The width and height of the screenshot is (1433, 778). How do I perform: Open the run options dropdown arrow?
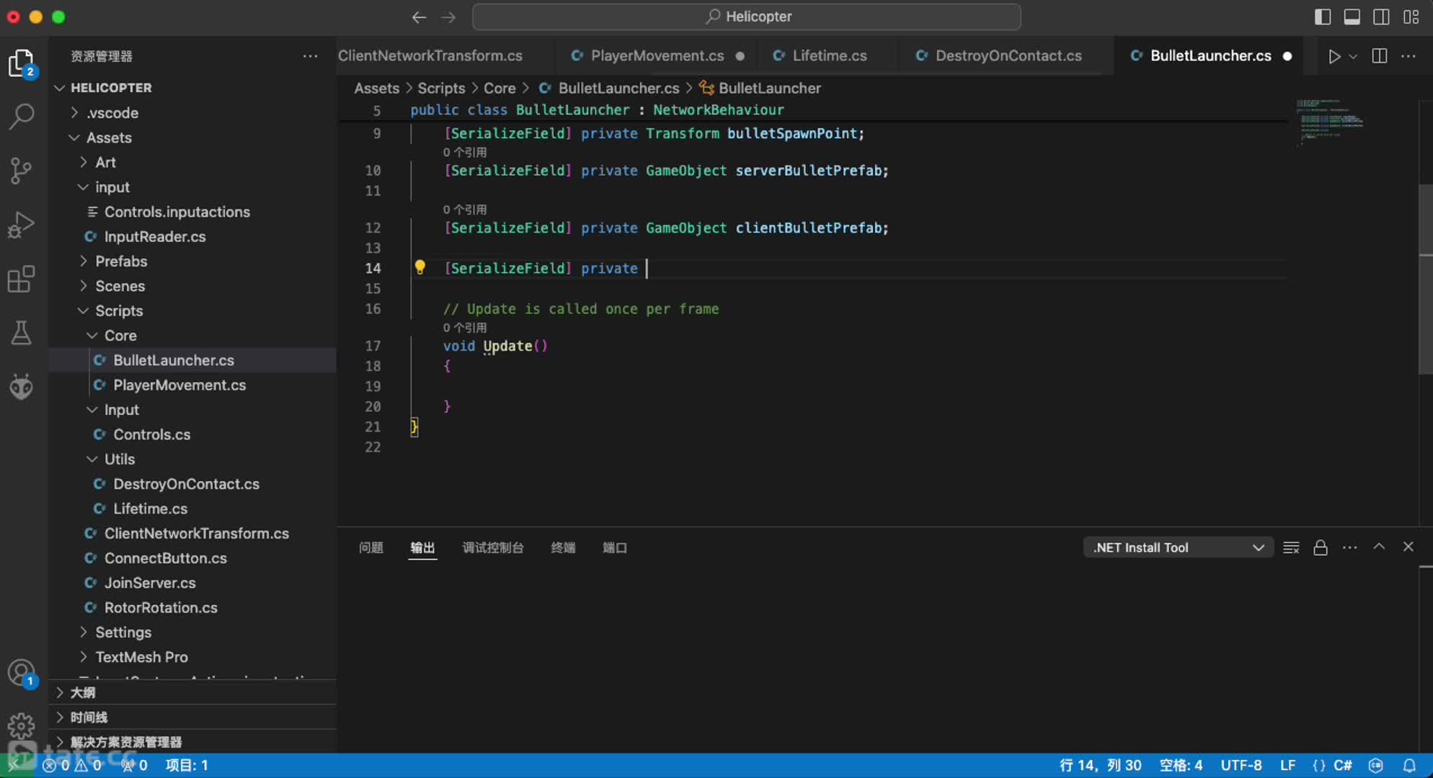point(1353,56)
